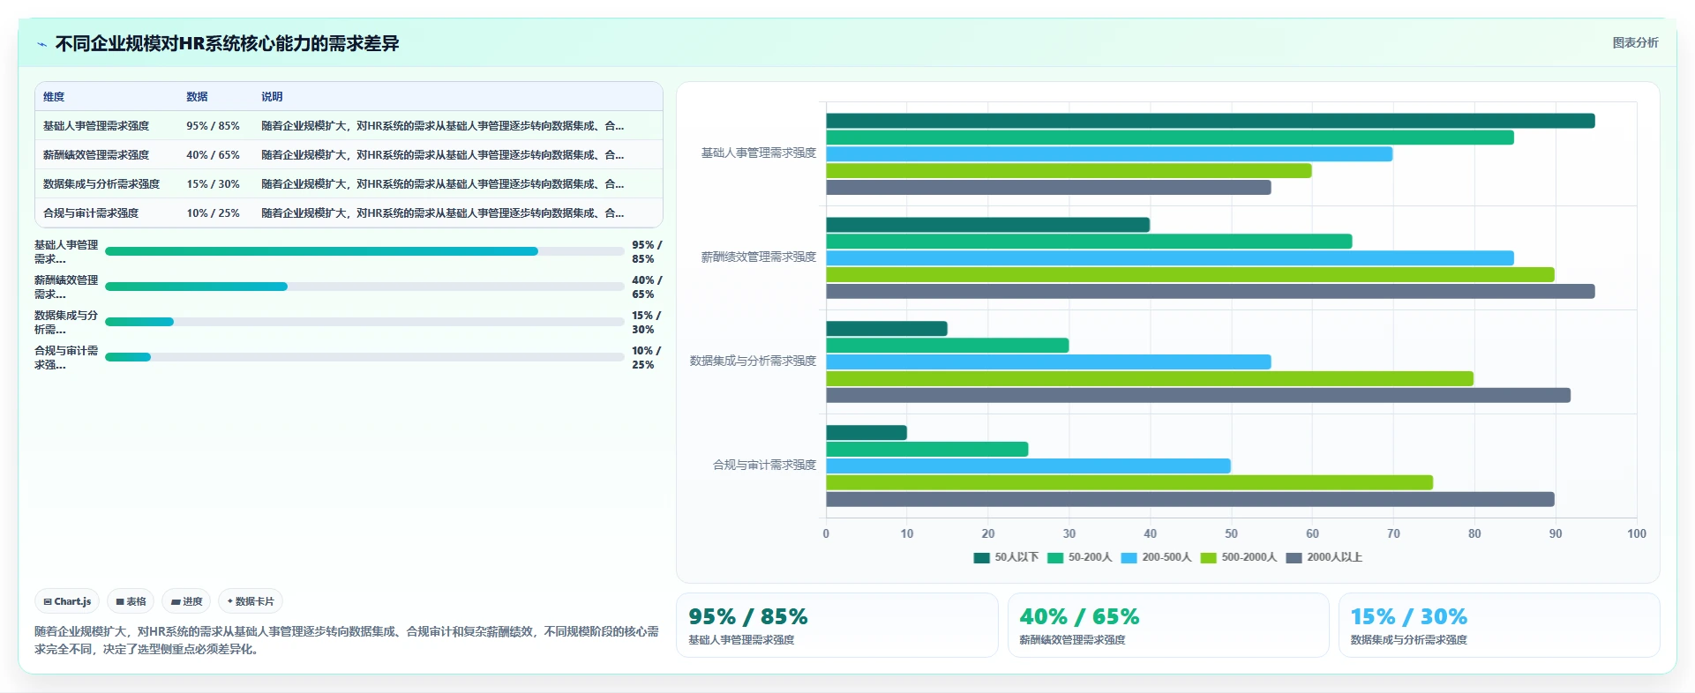
Task: Select the 基础人事管理需求强度 table row
Action: pos(349,126)
